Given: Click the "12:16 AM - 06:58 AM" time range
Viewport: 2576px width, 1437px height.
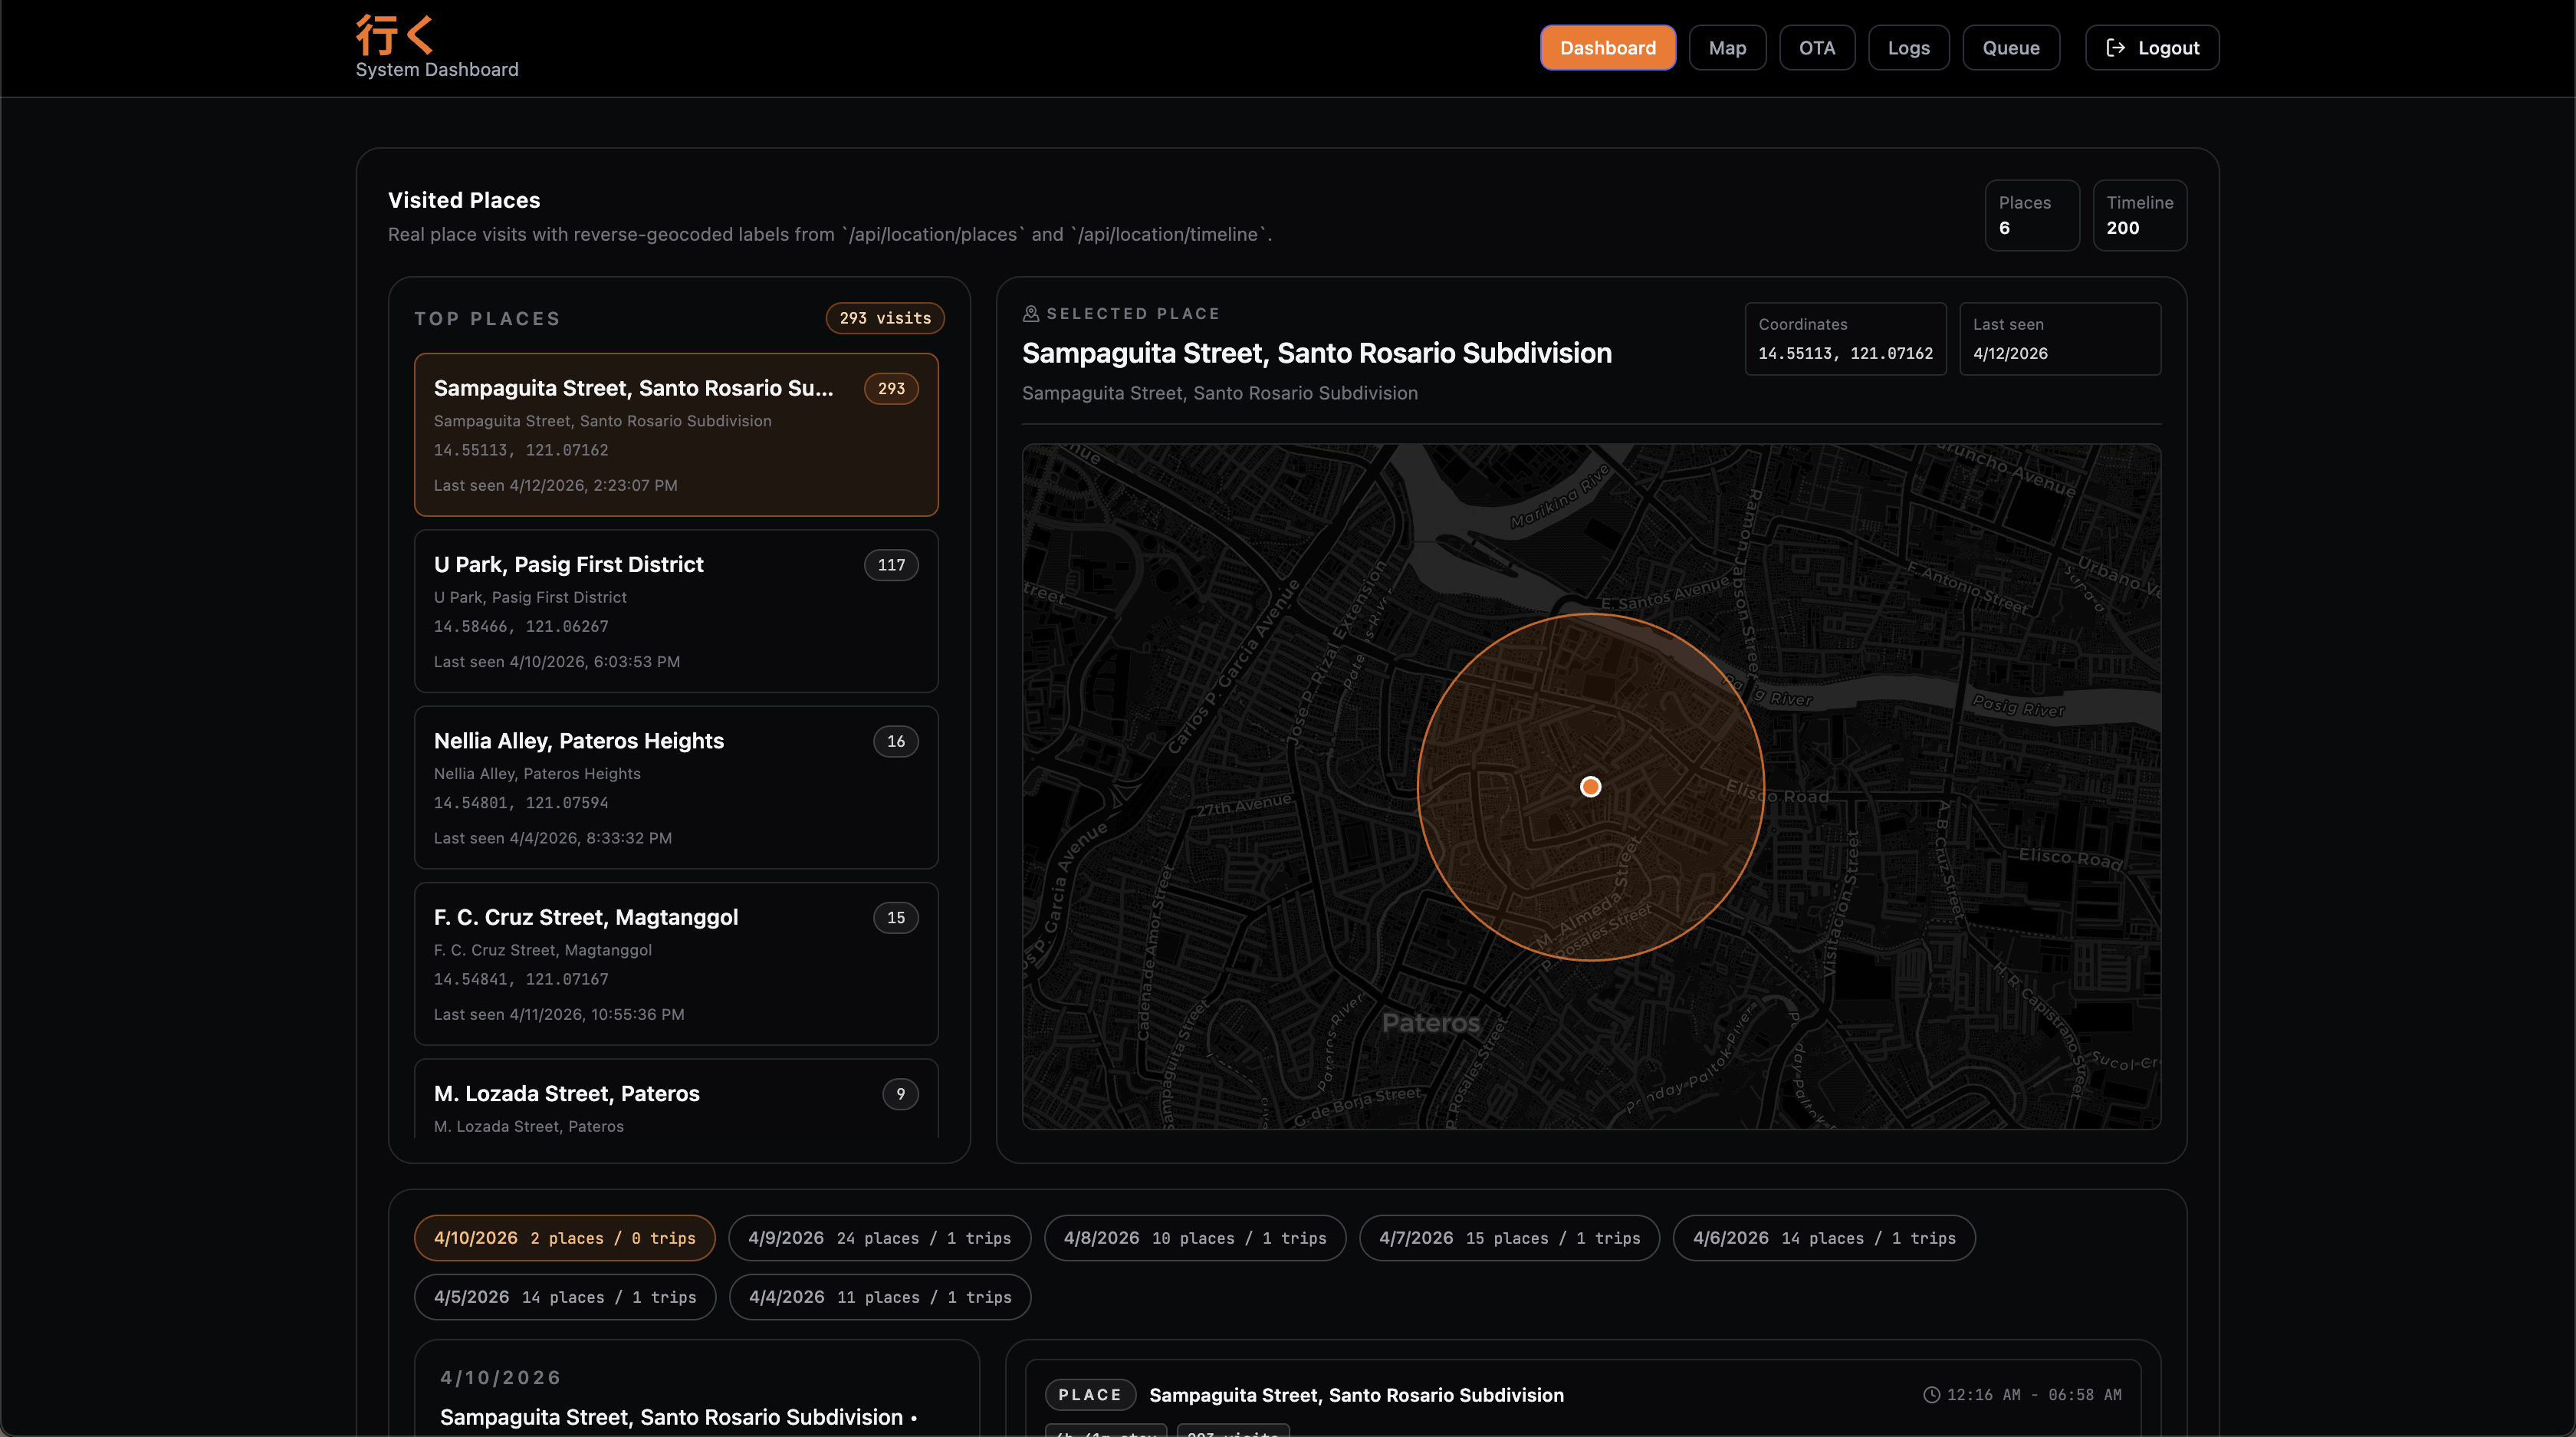Looking at the screenshot, I should pyautogui.click(x=2034, y=1395).
